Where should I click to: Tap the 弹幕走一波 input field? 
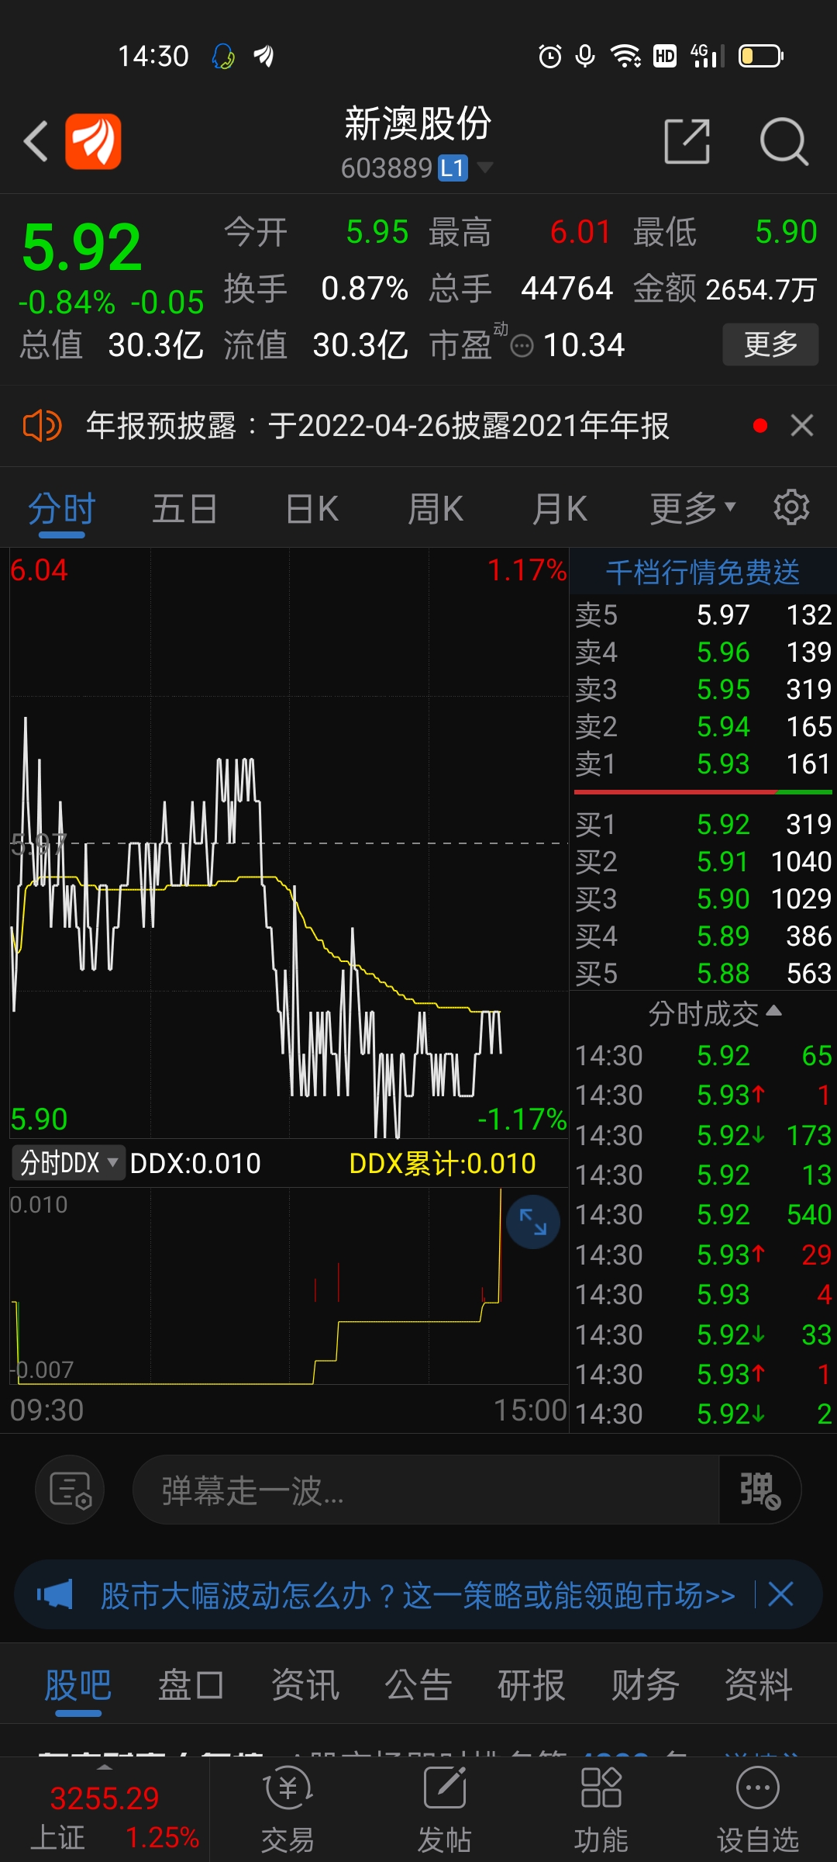tap(426, 1490)
